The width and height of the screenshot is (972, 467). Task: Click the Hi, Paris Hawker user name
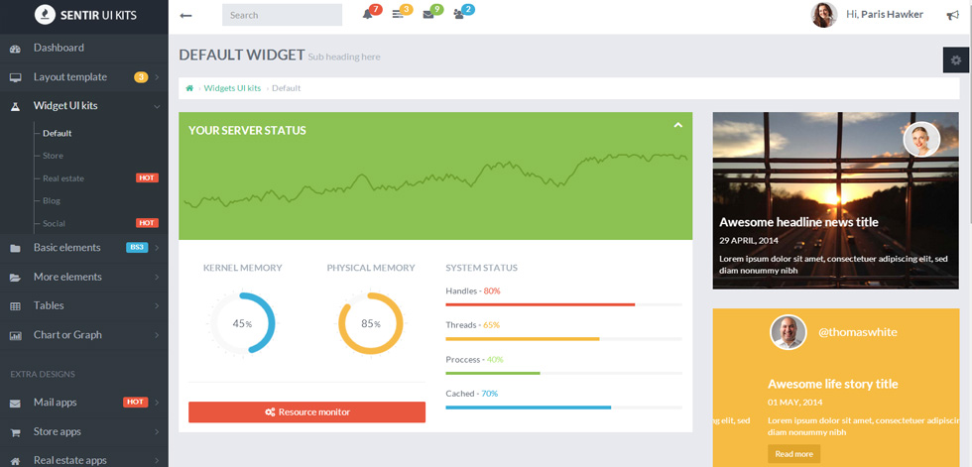885,14
